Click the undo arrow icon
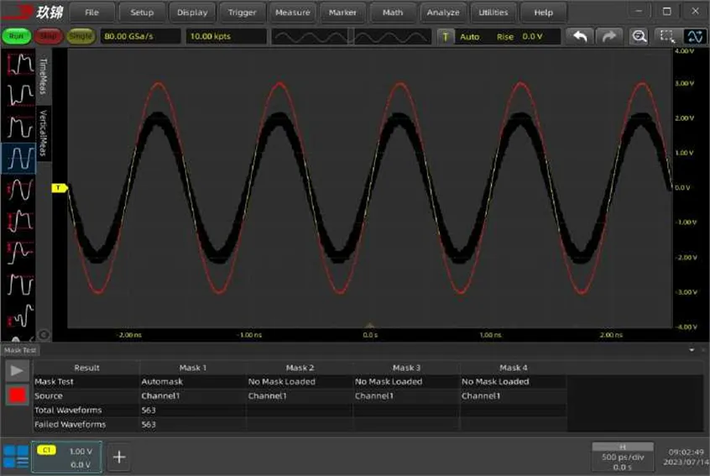The image size is (710, 476). pos(578,37)
